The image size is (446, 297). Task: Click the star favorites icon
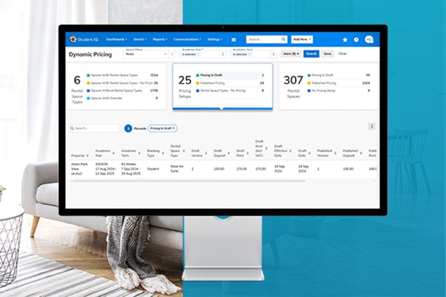[x=345, y=39]
